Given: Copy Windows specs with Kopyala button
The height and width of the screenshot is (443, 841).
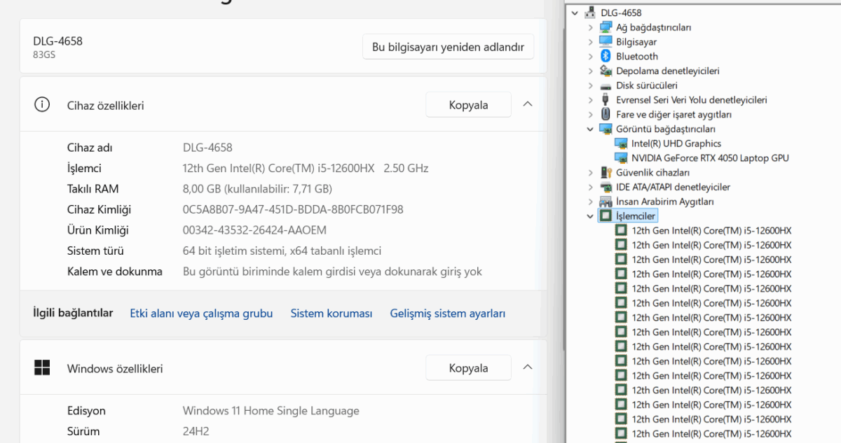Looking at the screenshot, I should click(468, 367).
